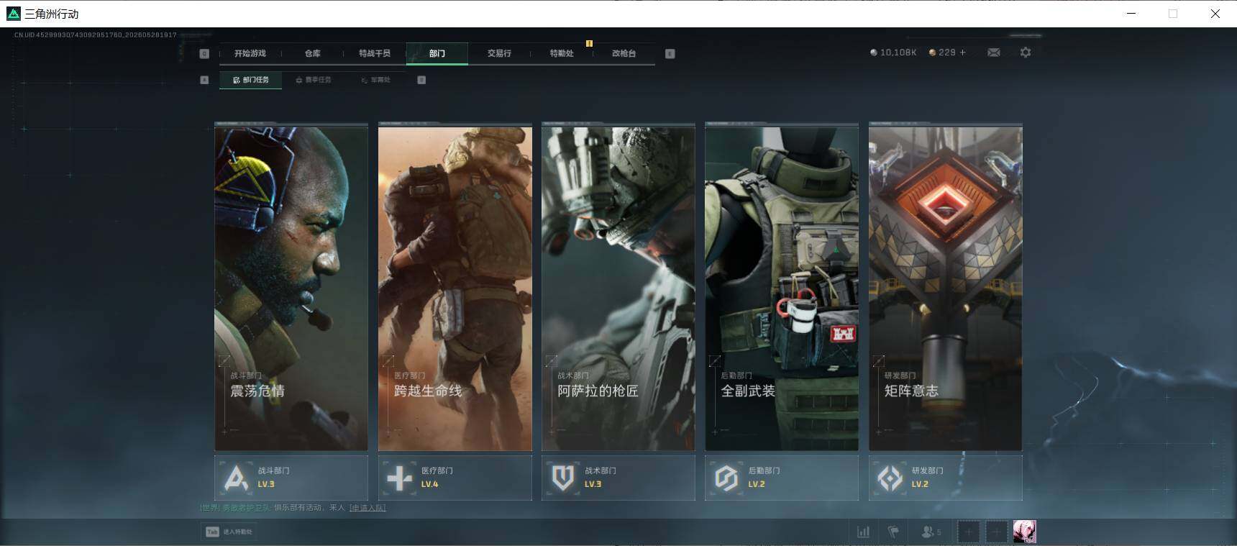Open the 开始游戏 tab
The image size is (1237, 546).
tap(250, 53)
